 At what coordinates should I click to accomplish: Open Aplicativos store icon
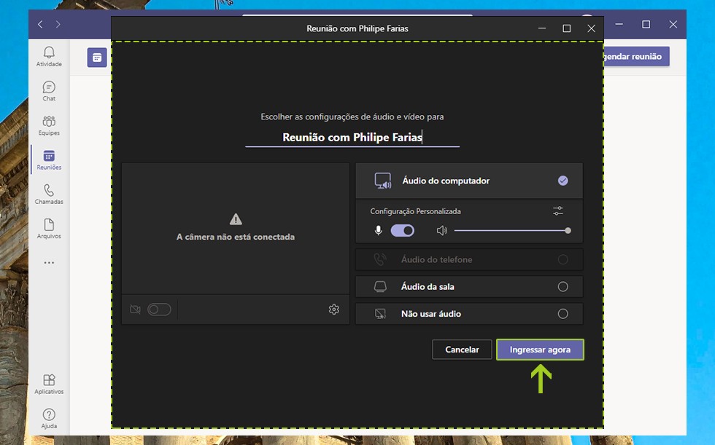tap(49, 384)
